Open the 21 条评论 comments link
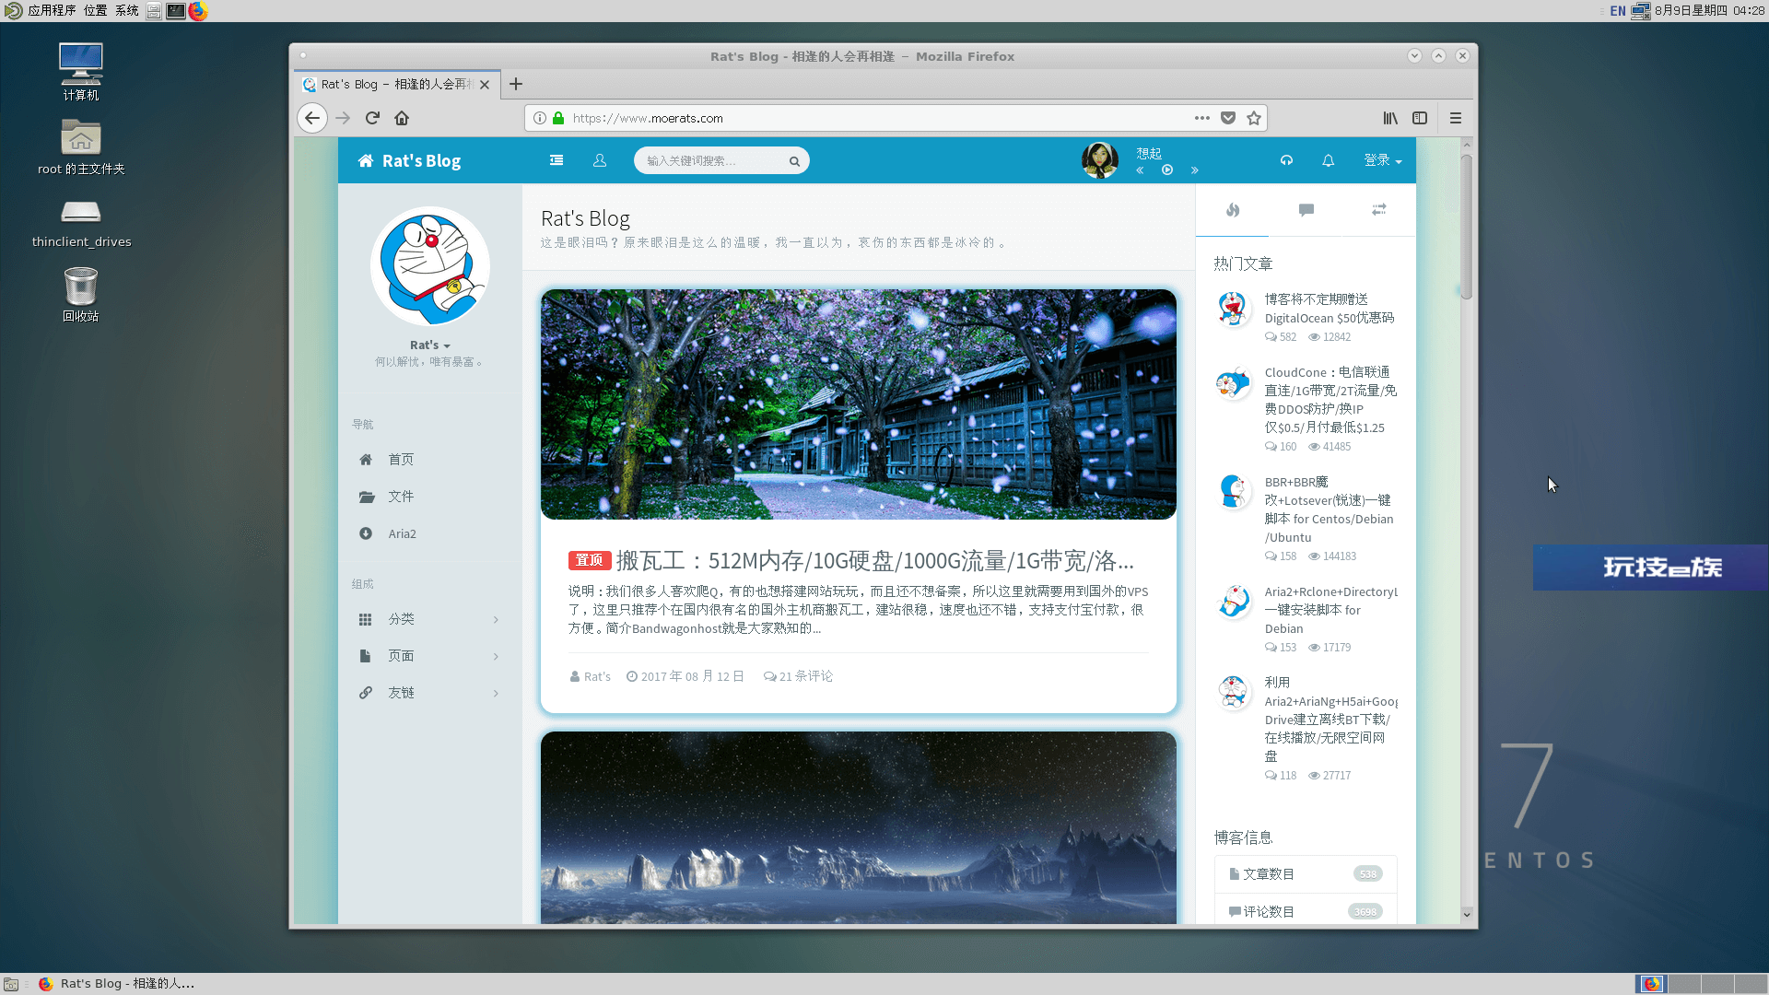 point(798,676)
